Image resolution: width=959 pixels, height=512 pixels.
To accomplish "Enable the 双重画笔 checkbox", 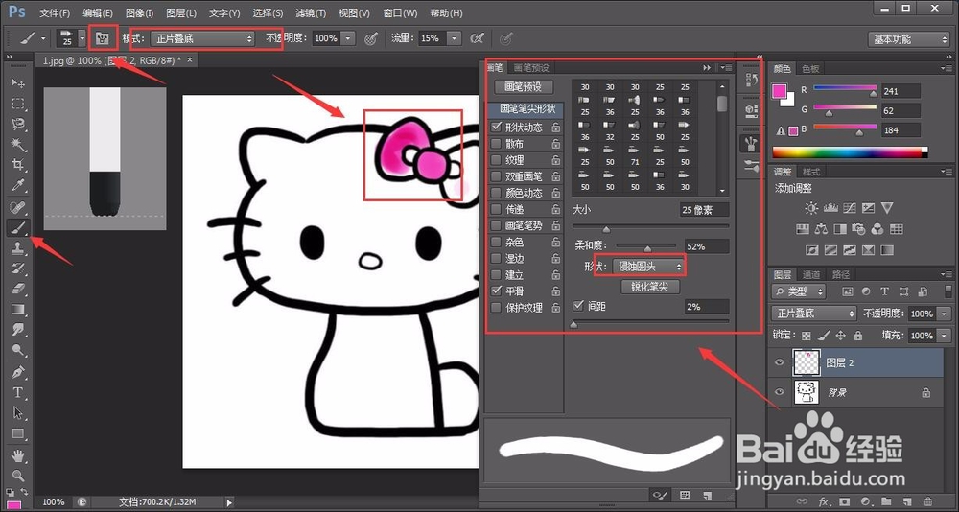I will tap(496, 176).
